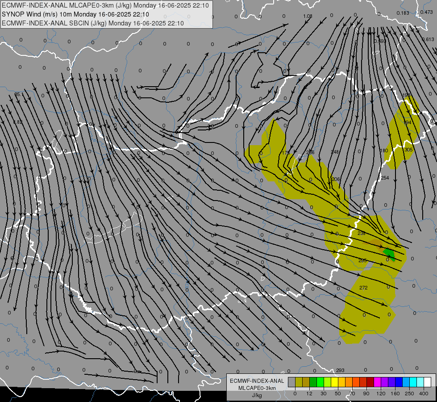Click the map value 238
Screen dimensions: 437x402
click(x=362, y=233)
